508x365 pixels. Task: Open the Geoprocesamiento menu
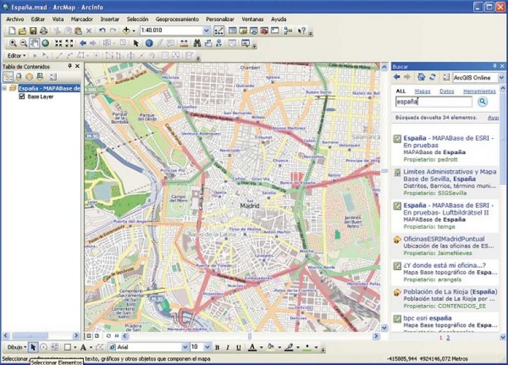click(x=177, y=19)
